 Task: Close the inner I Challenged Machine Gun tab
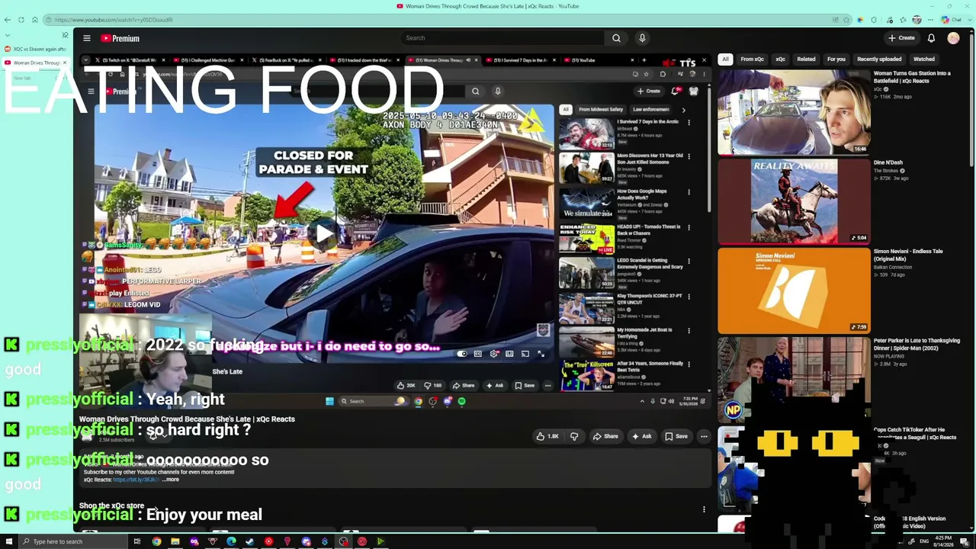(242, 60)
